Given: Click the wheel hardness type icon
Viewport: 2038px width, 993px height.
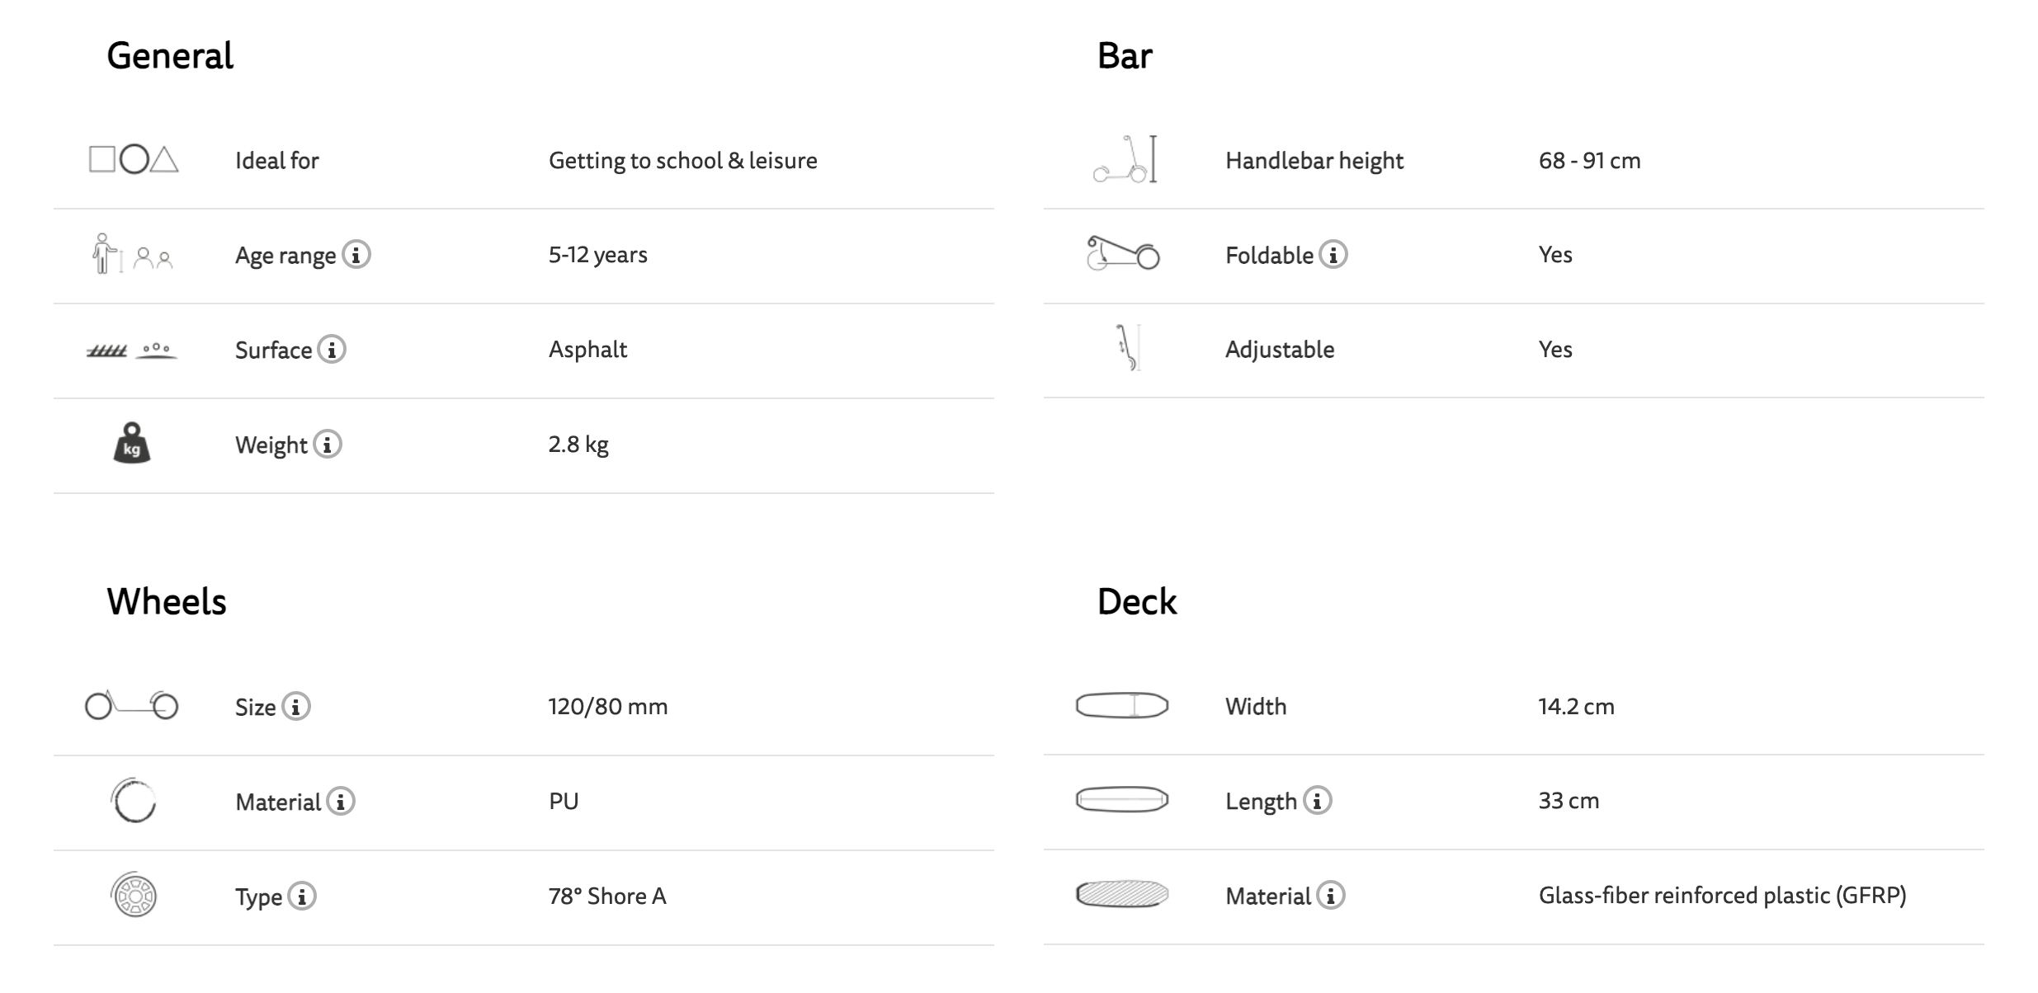Looking at the screenshot, I should click(134, 895).
